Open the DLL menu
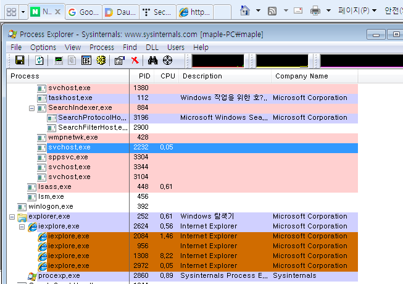Image resolution: width=403 pixels, height=284 pixels. click(152, 48)
